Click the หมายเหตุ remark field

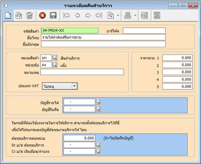(x=82, y=72)
